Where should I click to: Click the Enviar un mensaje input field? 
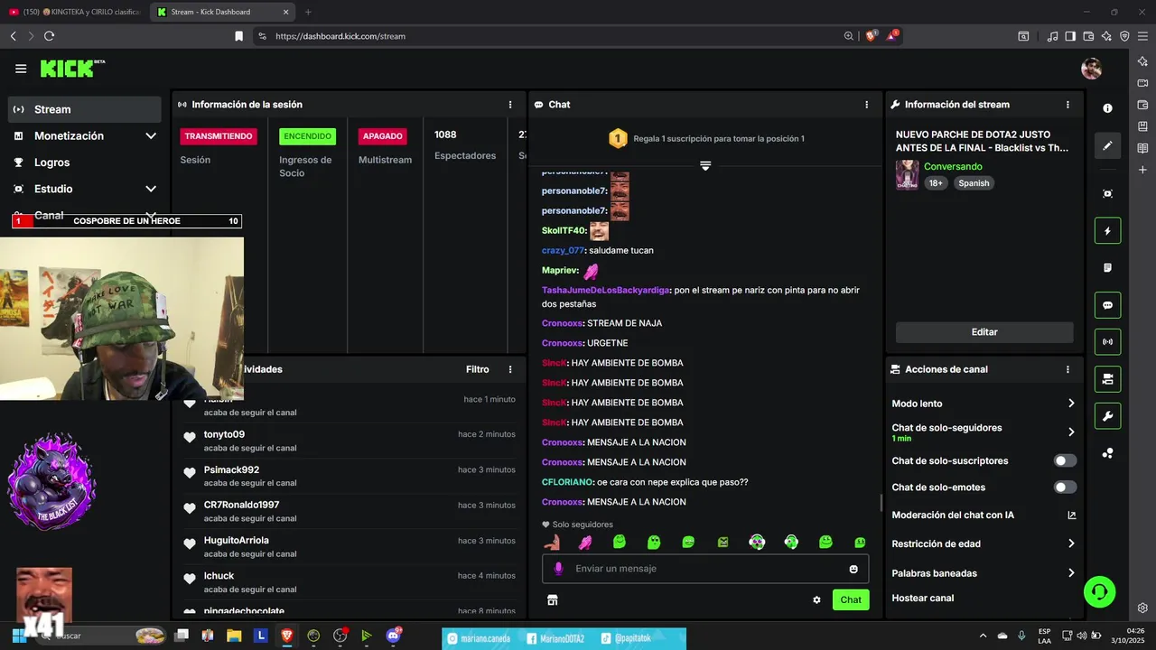coord(705,569)
